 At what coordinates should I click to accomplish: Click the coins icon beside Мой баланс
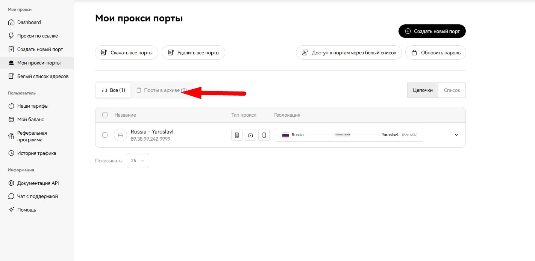tap(11, 119)
